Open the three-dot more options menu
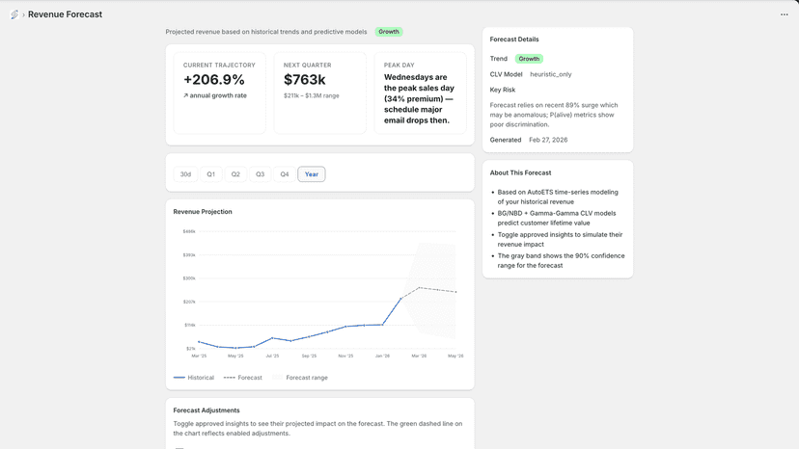799x449 pixels. [784, 14]
